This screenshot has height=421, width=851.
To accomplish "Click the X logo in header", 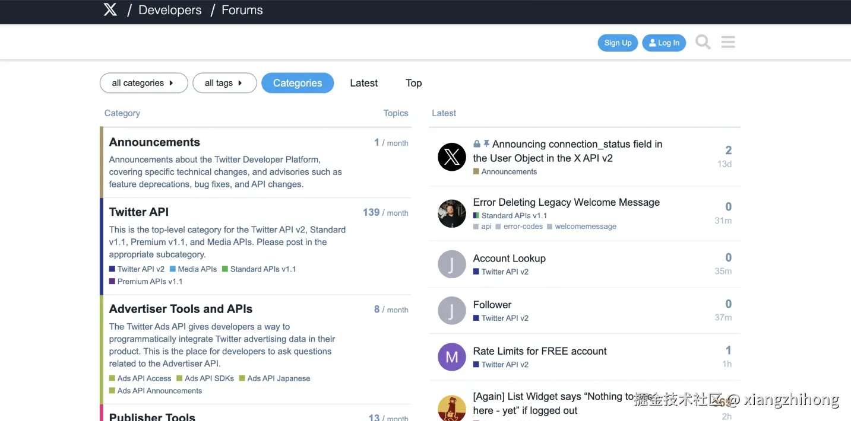I will coord(110,9).
